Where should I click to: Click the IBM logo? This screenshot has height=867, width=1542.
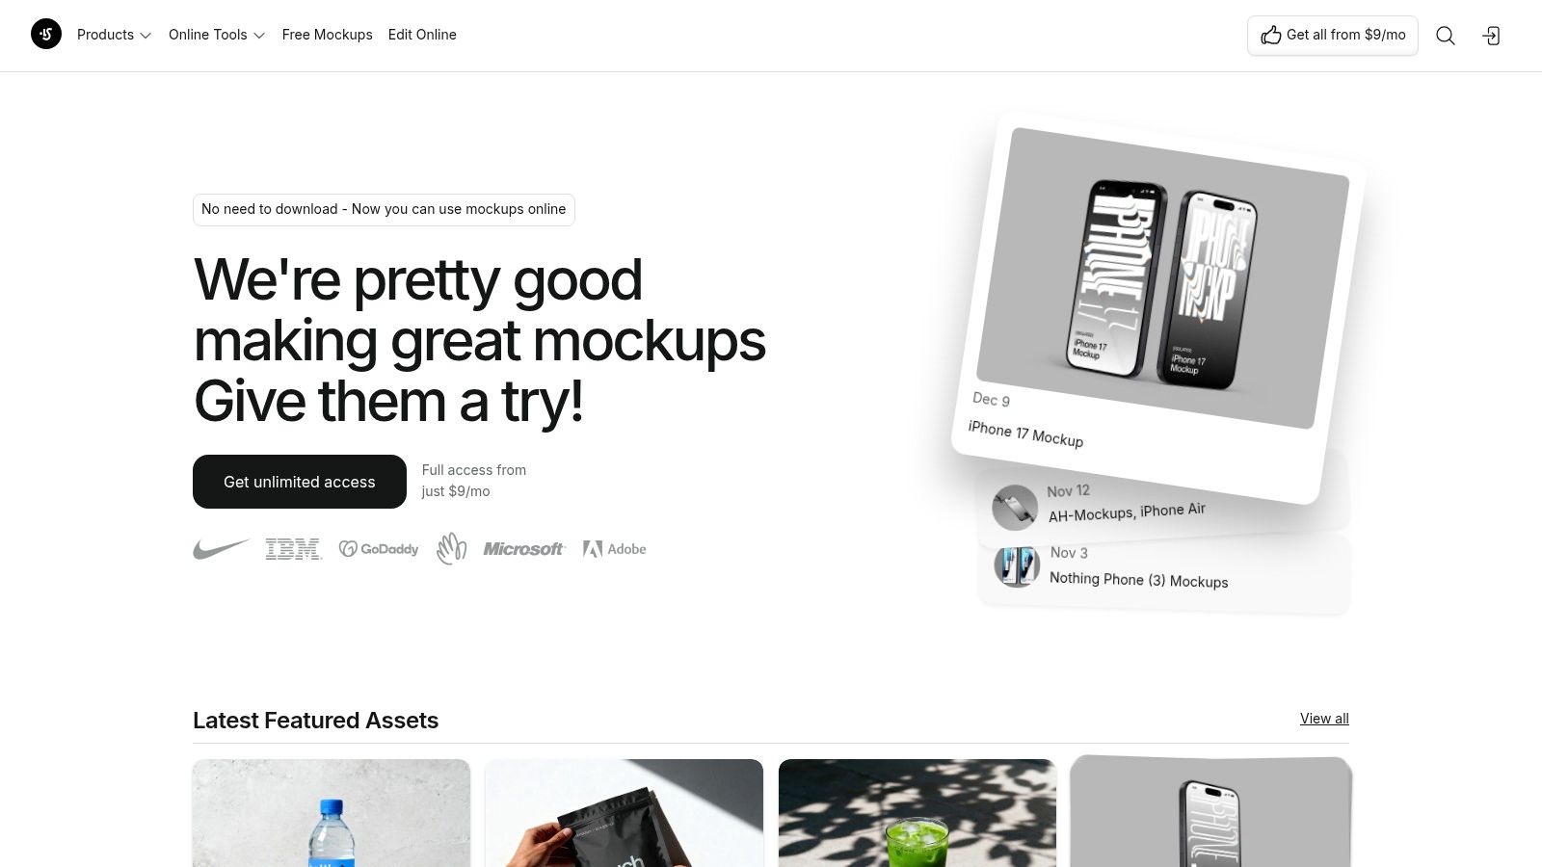pos(294,549)
